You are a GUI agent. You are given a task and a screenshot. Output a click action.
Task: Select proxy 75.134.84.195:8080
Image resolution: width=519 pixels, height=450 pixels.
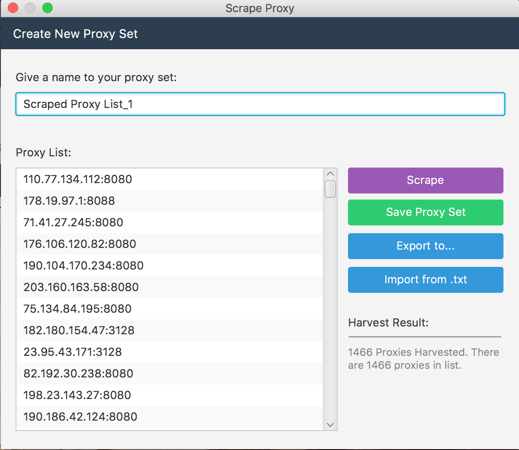[78, 309]
